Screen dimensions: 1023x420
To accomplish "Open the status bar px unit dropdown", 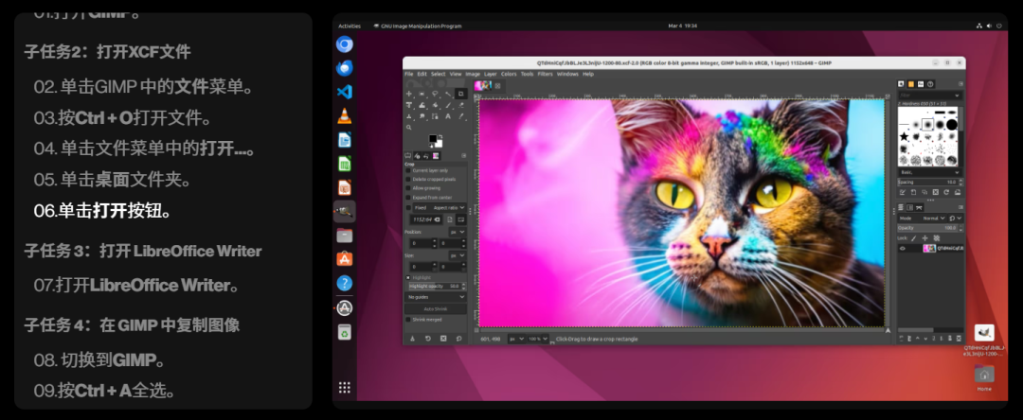I will [x=517, y=339].
